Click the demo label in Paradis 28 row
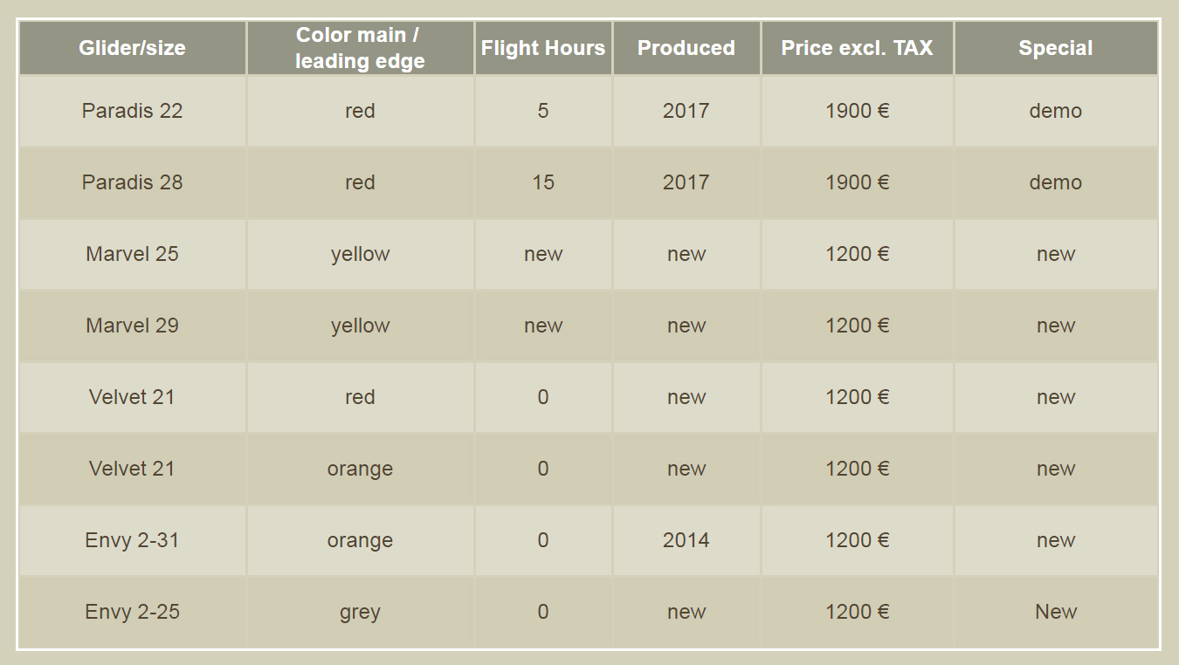The image size is (1179, 665). (x=1056, y=182)
